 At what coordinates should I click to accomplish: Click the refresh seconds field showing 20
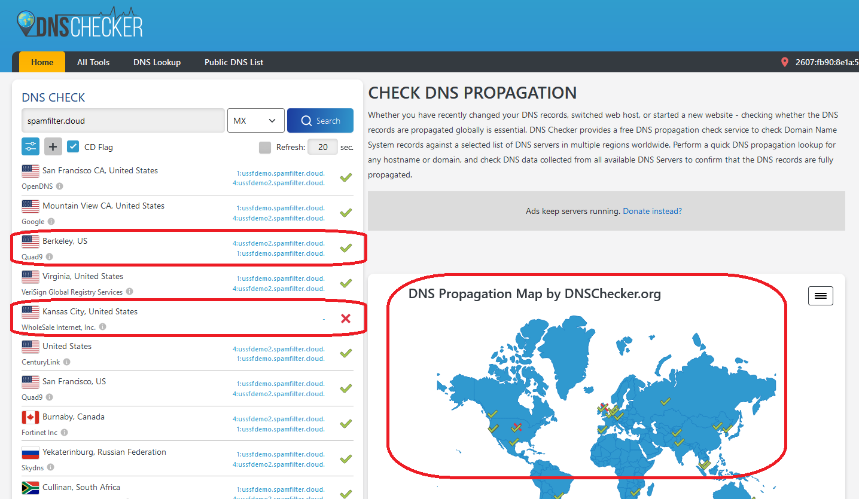[323, 147]
